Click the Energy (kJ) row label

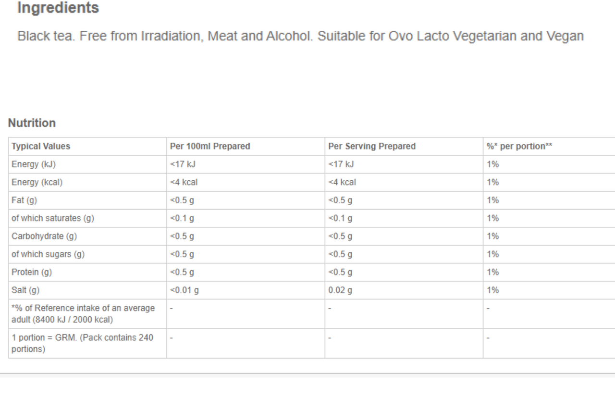coord(34,164)
